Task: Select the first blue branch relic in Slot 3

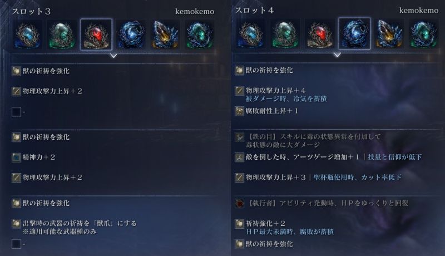Action: [27, 35]
